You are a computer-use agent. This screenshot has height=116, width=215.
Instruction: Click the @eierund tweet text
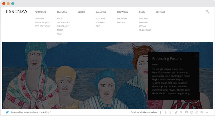[31, 112]
